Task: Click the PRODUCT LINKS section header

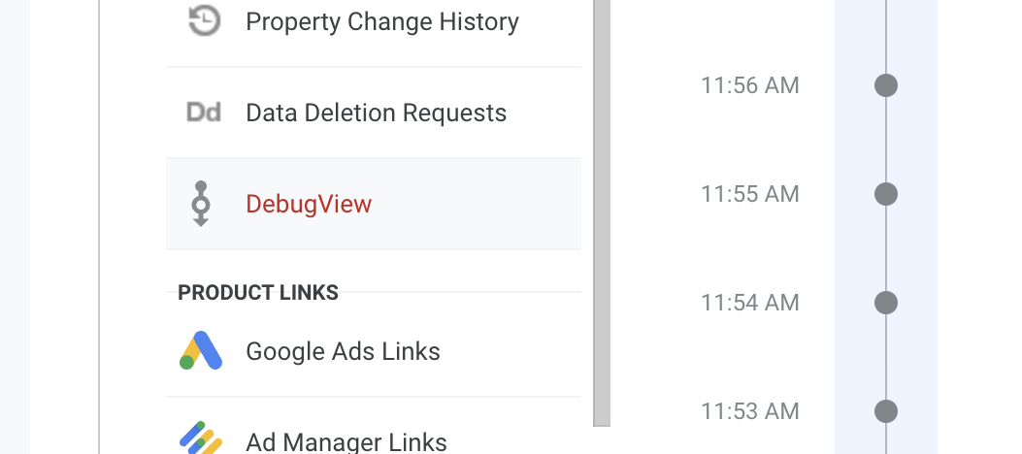Action: point(258,292)
